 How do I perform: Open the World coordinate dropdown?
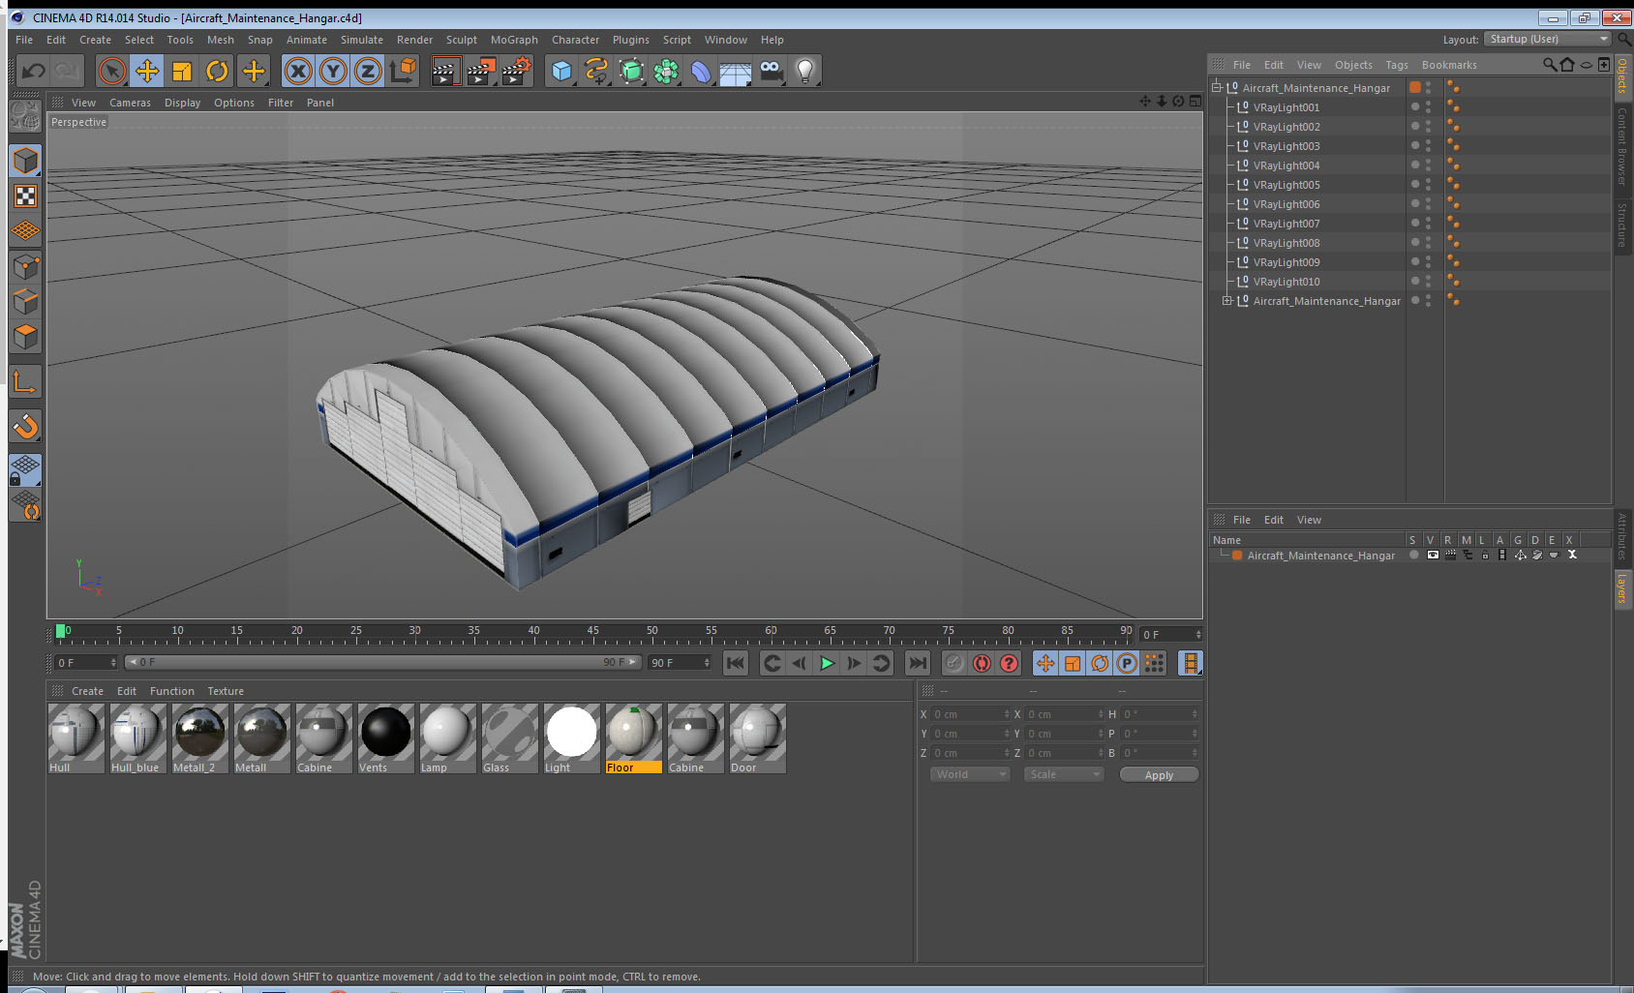coord(970,774)
